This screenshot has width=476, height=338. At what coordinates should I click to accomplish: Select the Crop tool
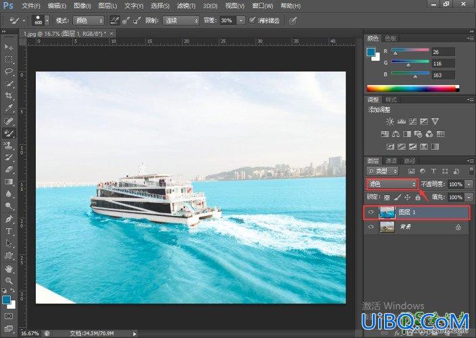[9, 96]
